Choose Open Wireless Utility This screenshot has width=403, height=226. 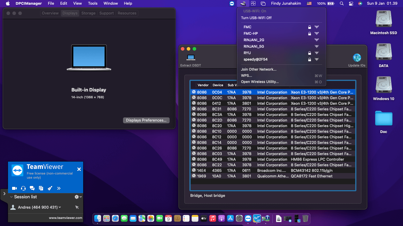pos(281,82)
